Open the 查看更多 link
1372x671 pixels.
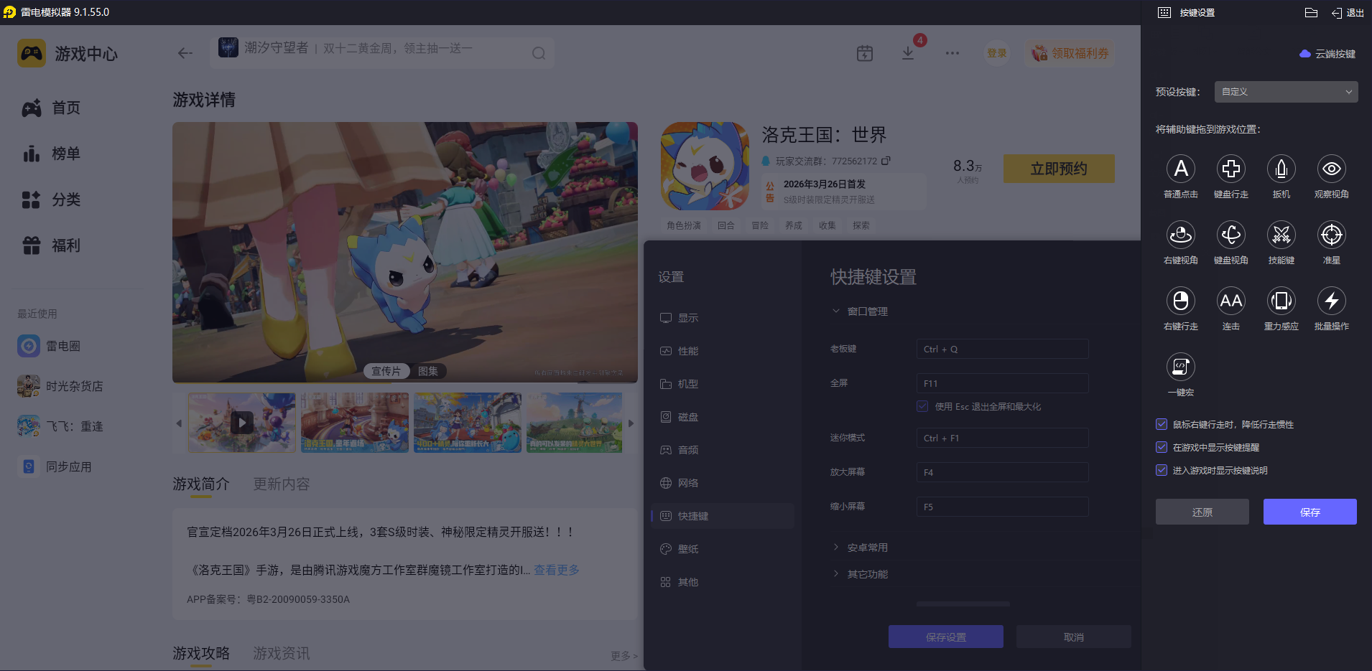pyautogui.click(x=555, y=569)
